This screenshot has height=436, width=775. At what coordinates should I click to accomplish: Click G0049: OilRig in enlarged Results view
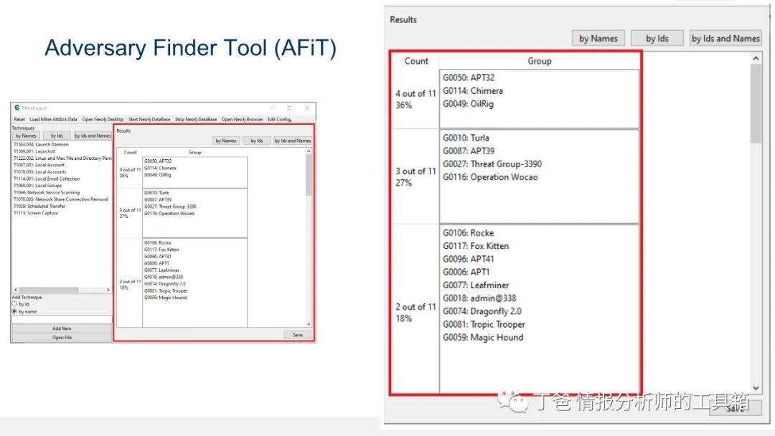tap(468, 104)
